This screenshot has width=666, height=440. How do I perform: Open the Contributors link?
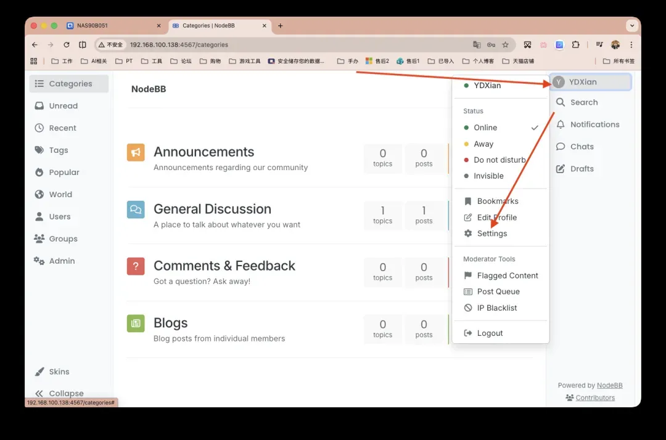click(594, 397)
